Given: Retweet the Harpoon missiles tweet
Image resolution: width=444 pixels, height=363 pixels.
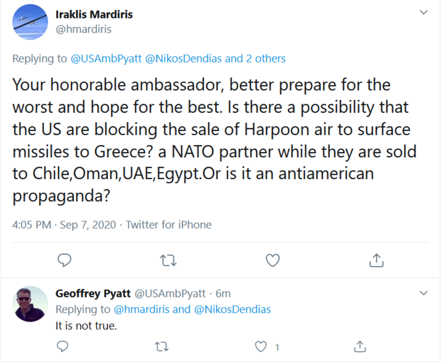Looking at the screenshot, I should 168,261.
